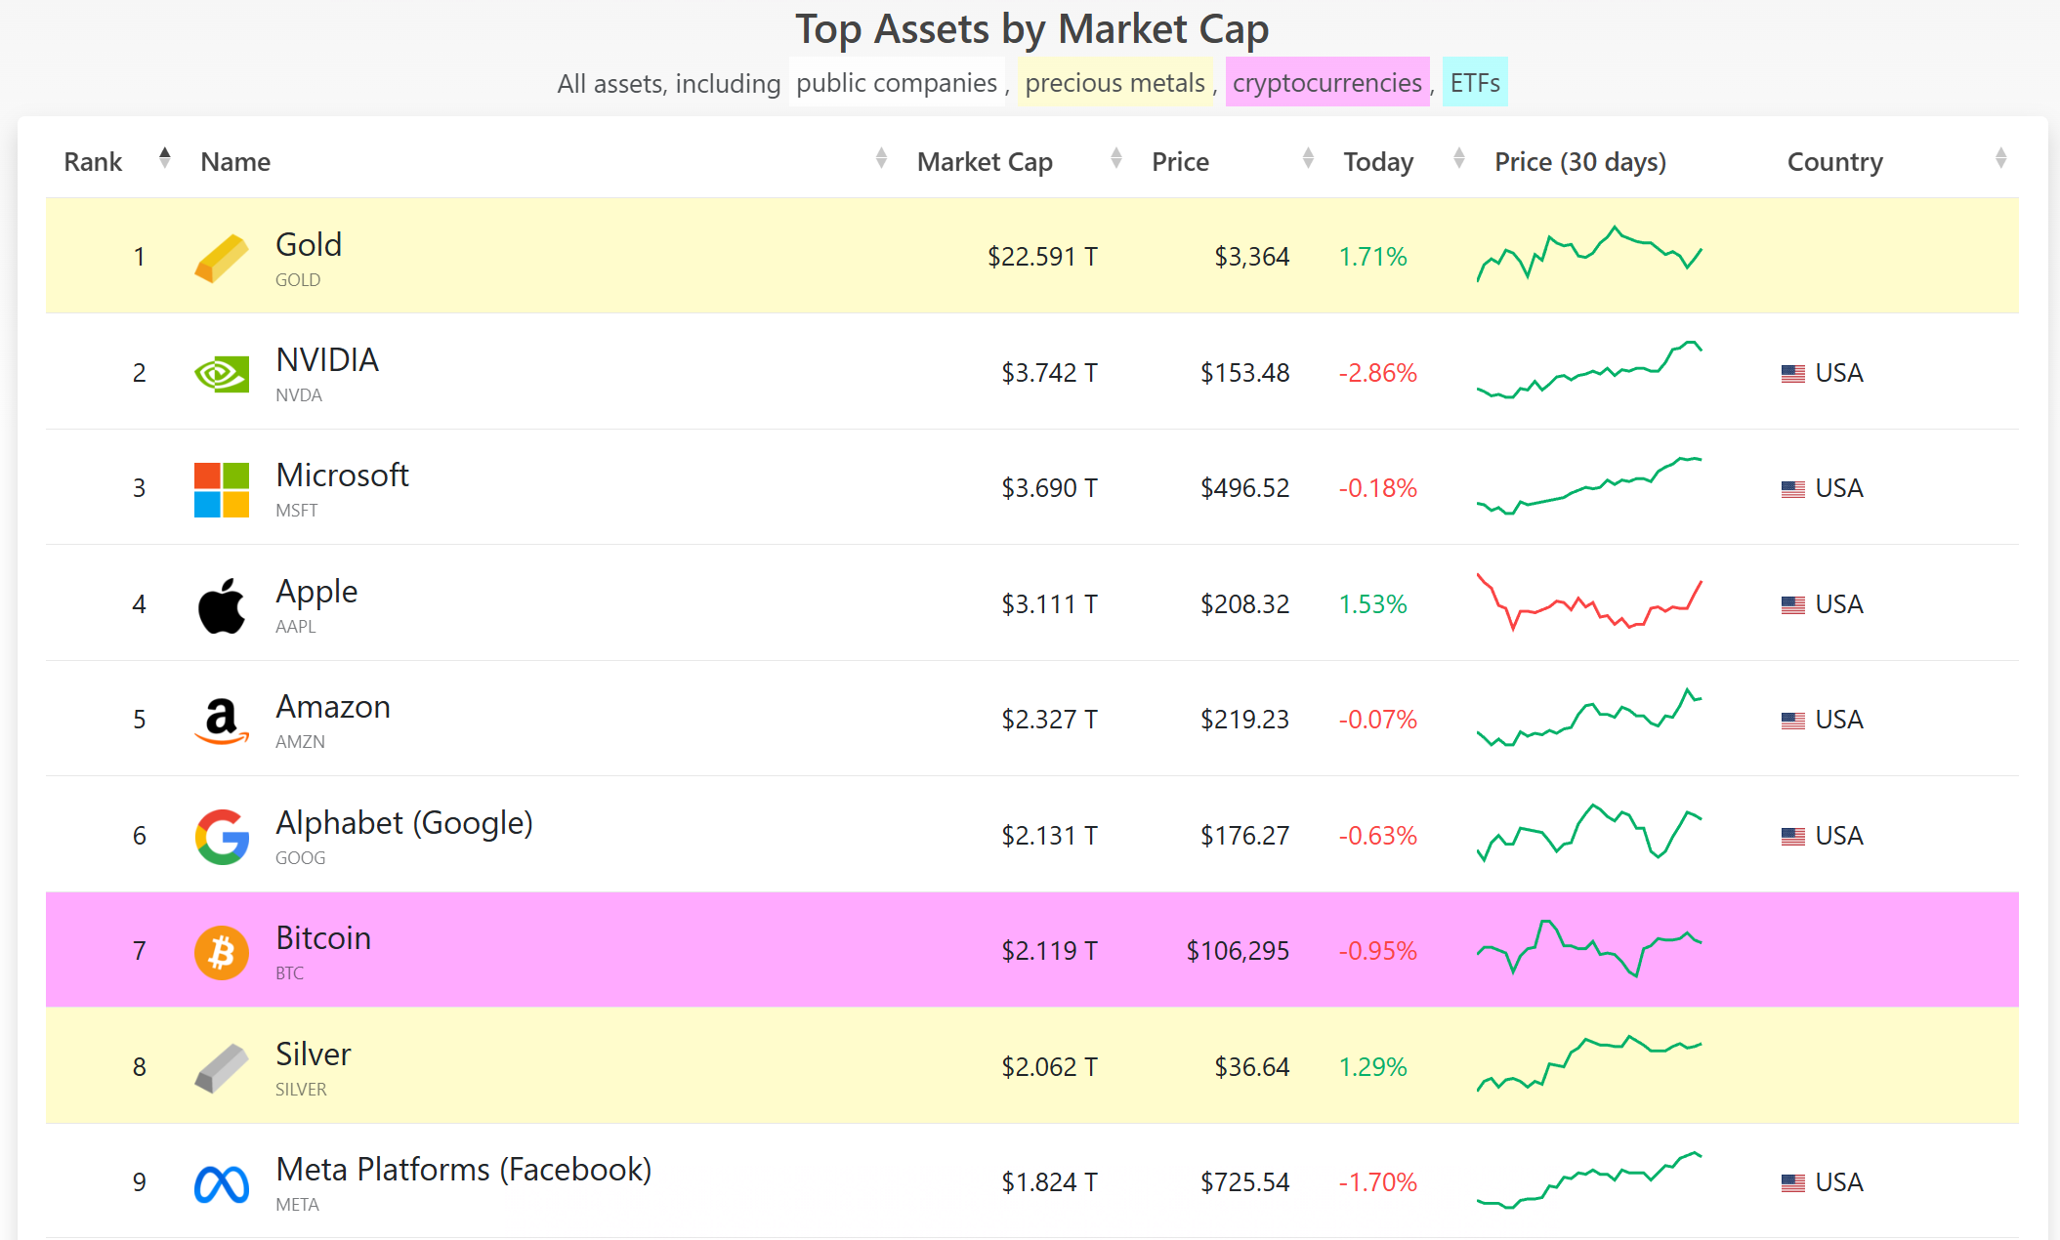2060x1240 pixels.
Task: Click the Apple logo icon
Action: (222, 605)
